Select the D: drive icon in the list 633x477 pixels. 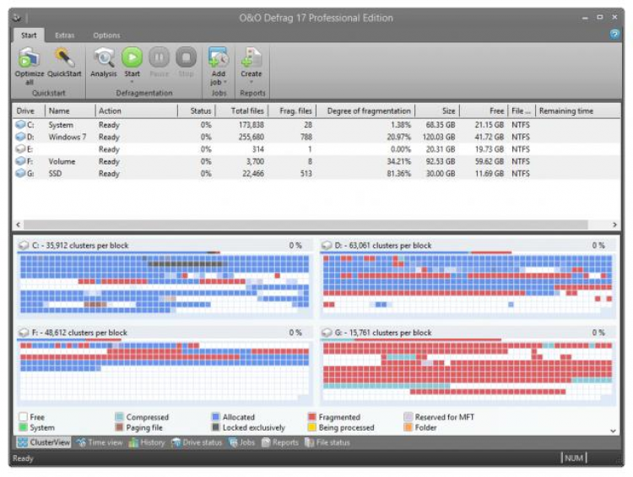coord(20,137)
